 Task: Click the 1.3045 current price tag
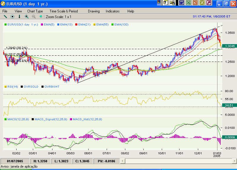pyautogui.click(x=230, y=46)
